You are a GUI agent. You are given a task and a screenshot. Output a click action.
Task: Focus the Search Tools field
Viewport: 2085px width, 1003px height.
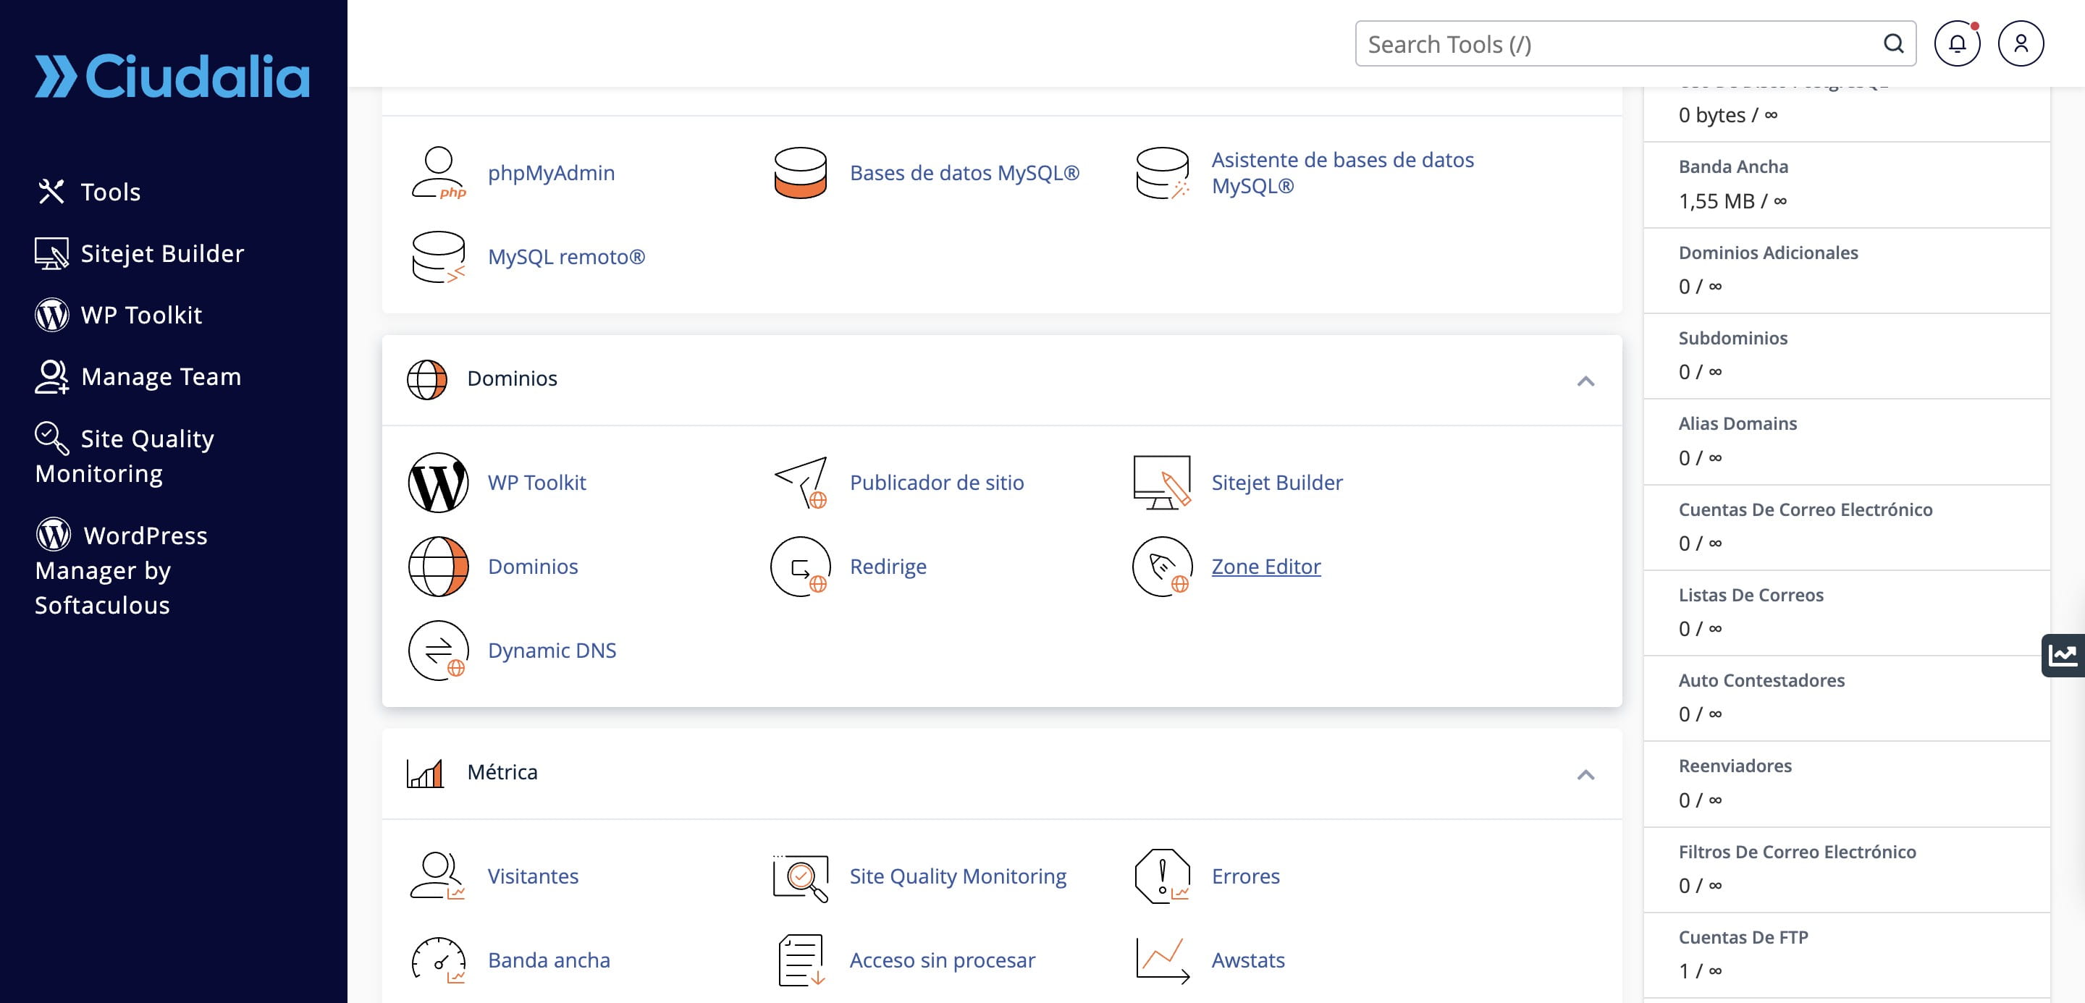point(1619,43)
